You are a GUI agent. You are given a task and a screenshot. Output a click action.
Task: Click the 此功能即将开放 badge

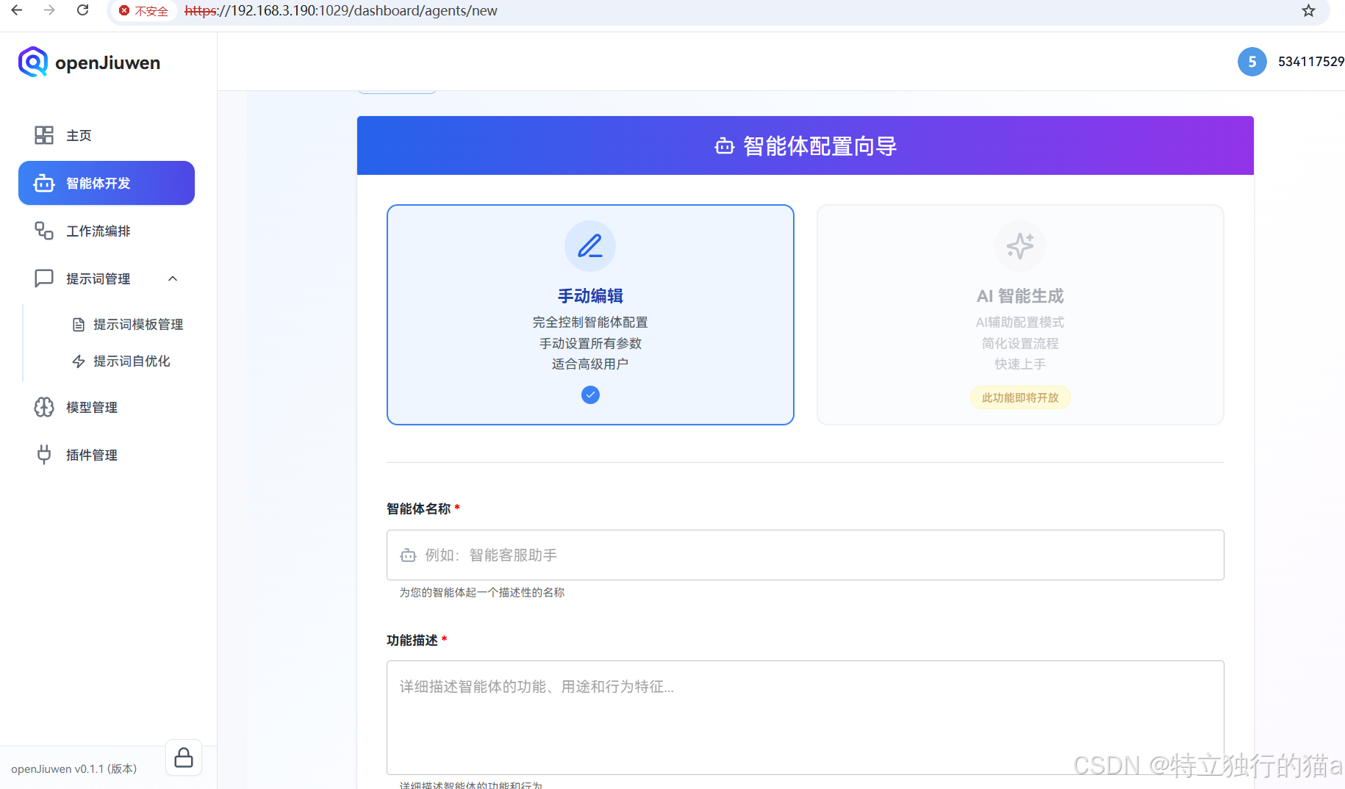1019,397
